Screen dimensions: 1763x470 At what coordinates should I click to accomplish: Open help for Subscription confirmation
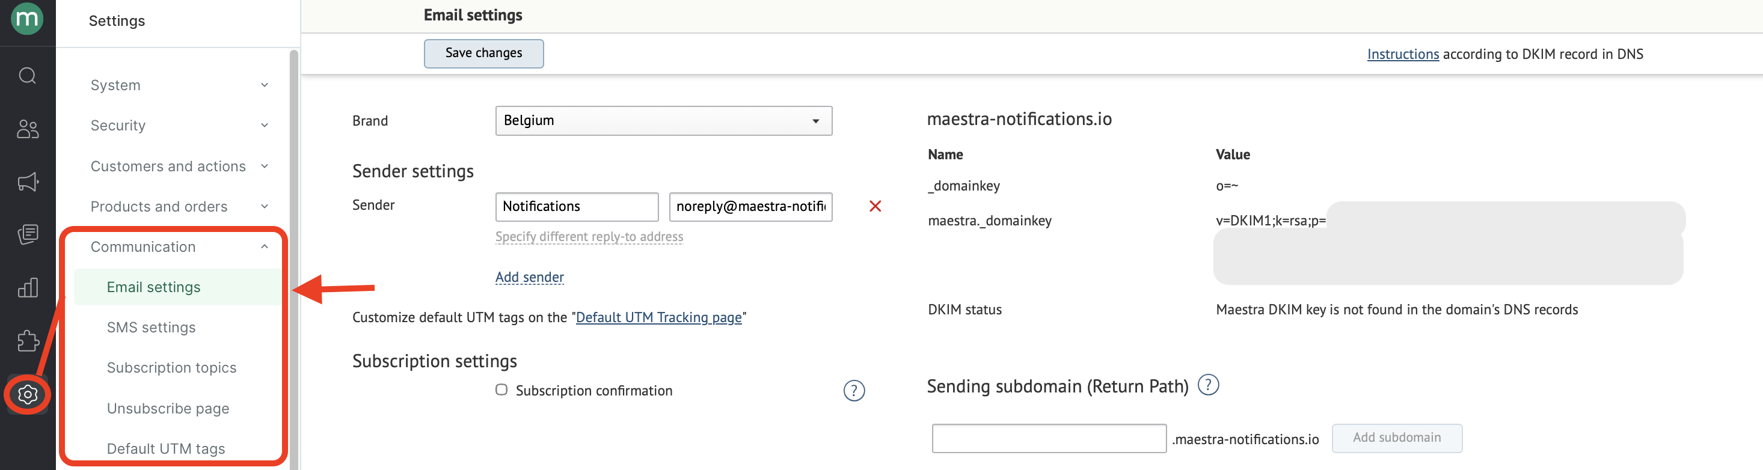pos(853,391)
